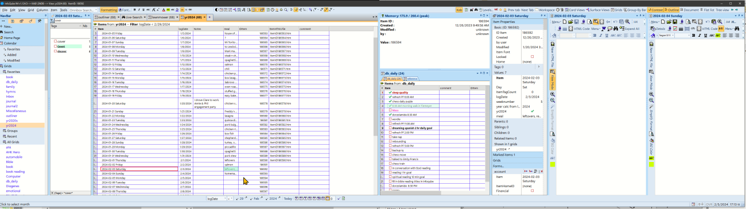Switch to Tree view
The image size is (746, 209).
(x=722, y=10)
